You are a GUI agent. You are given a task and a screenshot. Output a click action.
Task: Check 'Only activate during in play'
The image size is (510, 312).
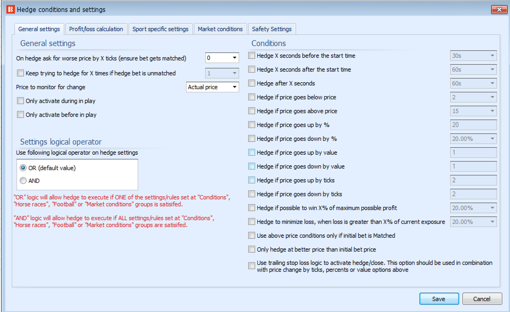tap(20, 101)
